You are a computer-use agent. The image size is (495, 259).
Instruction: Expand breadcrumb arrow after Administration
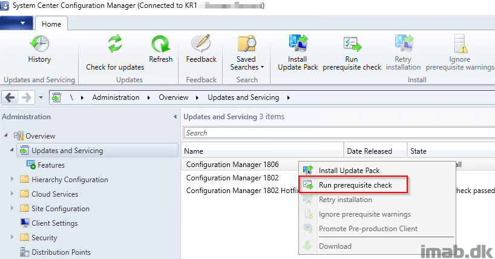(x=149, y=97)
